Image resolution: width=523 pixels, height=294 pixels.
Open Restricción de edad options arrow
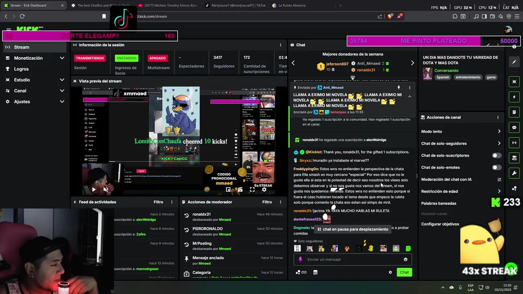[x=499, y=191]
